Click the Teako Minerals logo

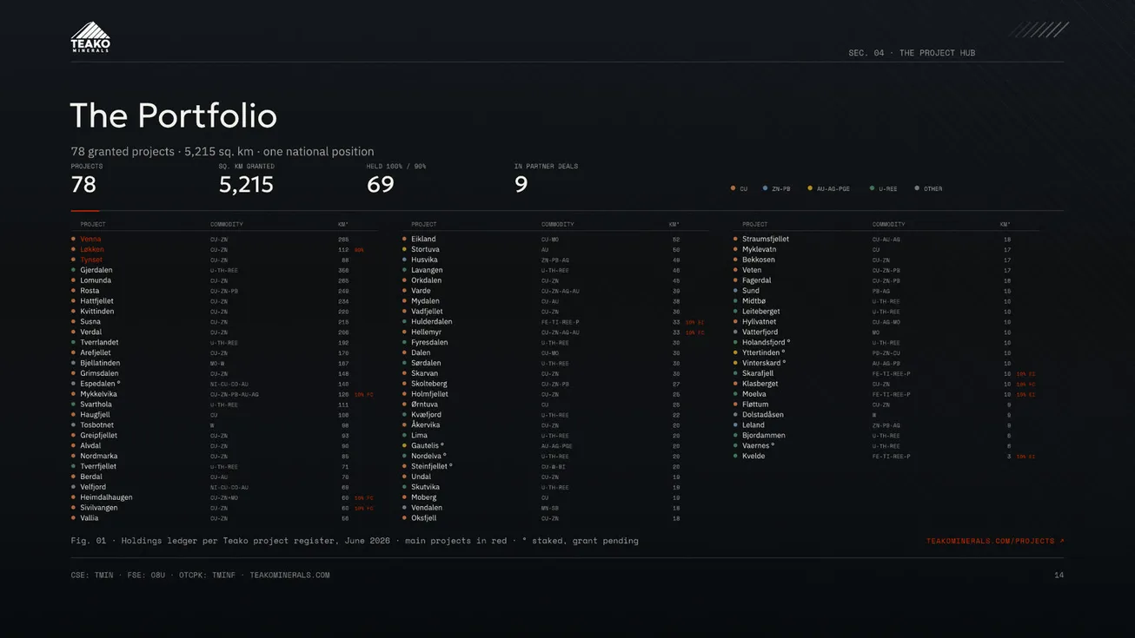[x=90, y=37]
